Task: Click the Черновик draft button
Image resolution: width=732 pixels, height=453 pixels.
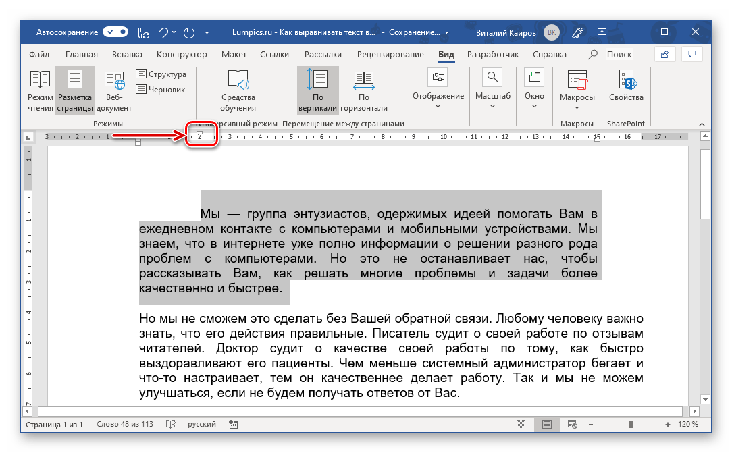Action: pyautogui.click(x=161, y=89)
